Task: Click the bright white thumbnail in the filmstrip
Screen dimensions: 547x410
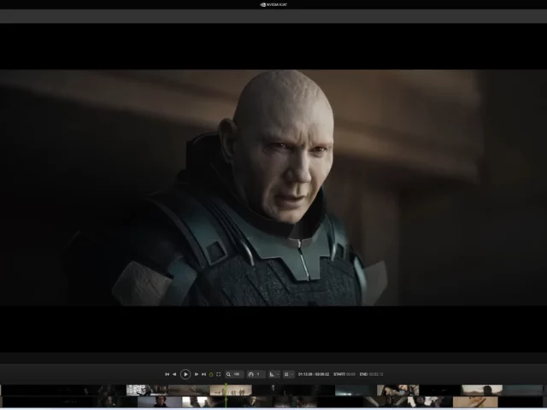Action: (x=135, y=389)
